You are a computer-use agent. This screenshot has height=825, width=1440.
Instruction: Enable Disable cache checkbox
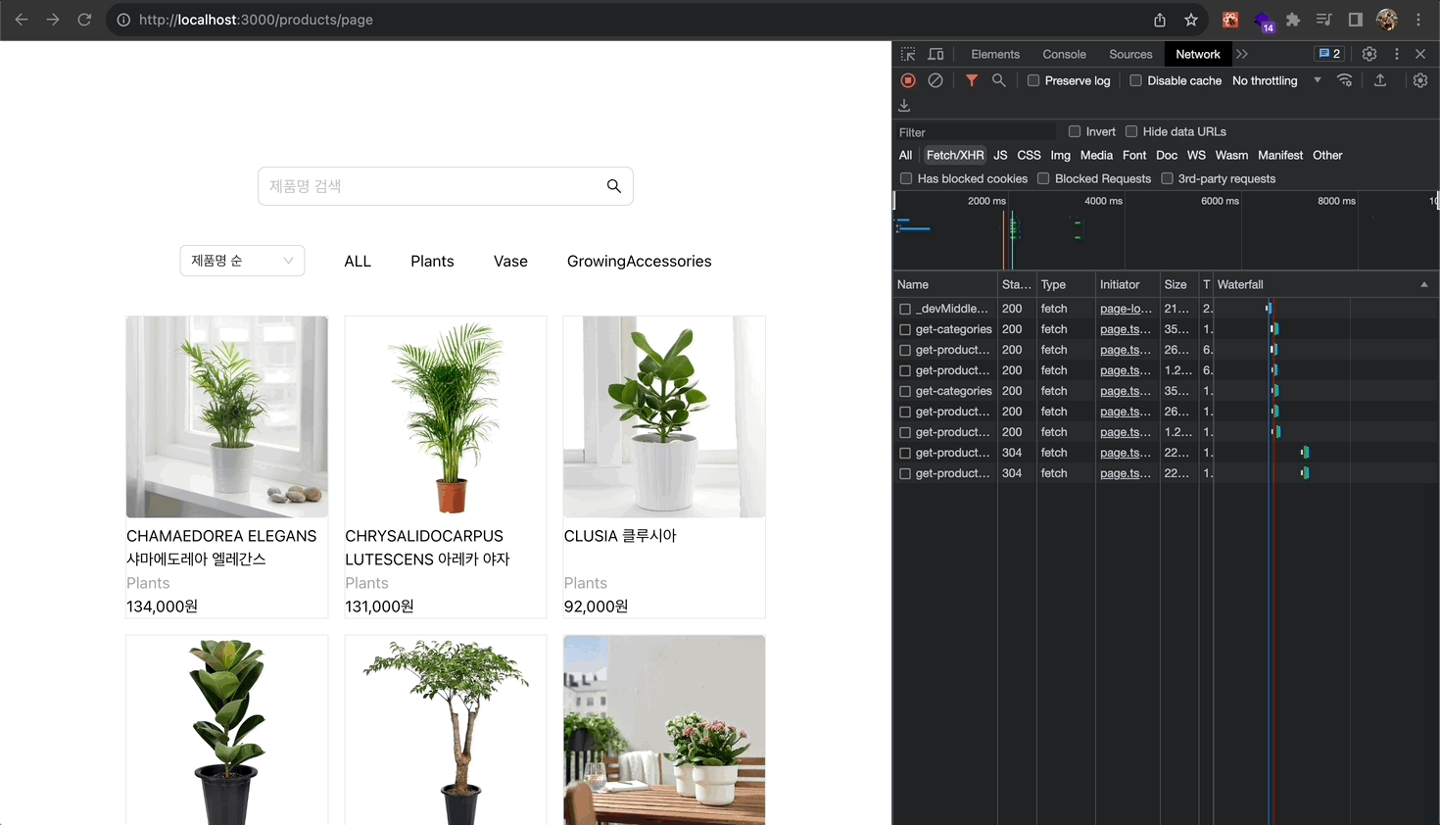tap(1136, 80)
